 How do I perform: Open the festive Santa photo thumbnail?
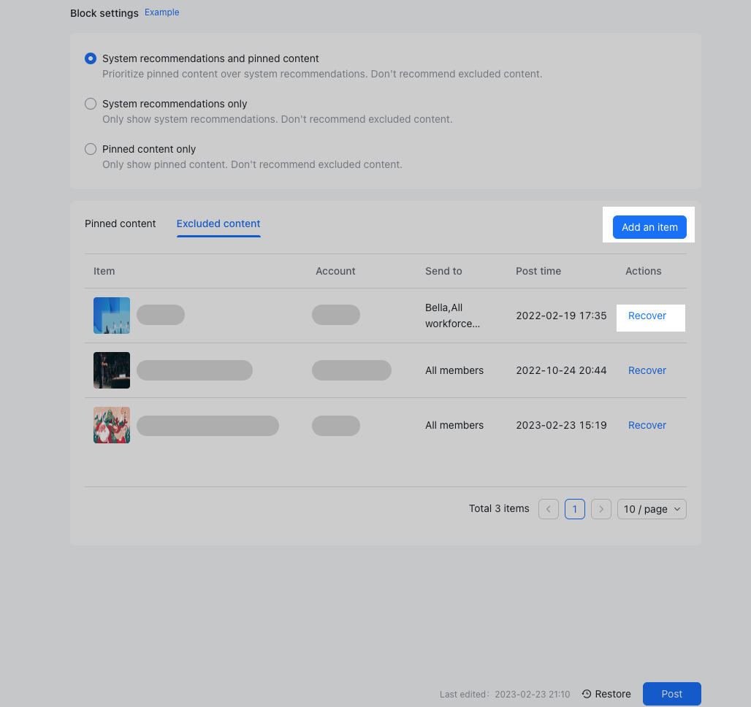(111, 425)
